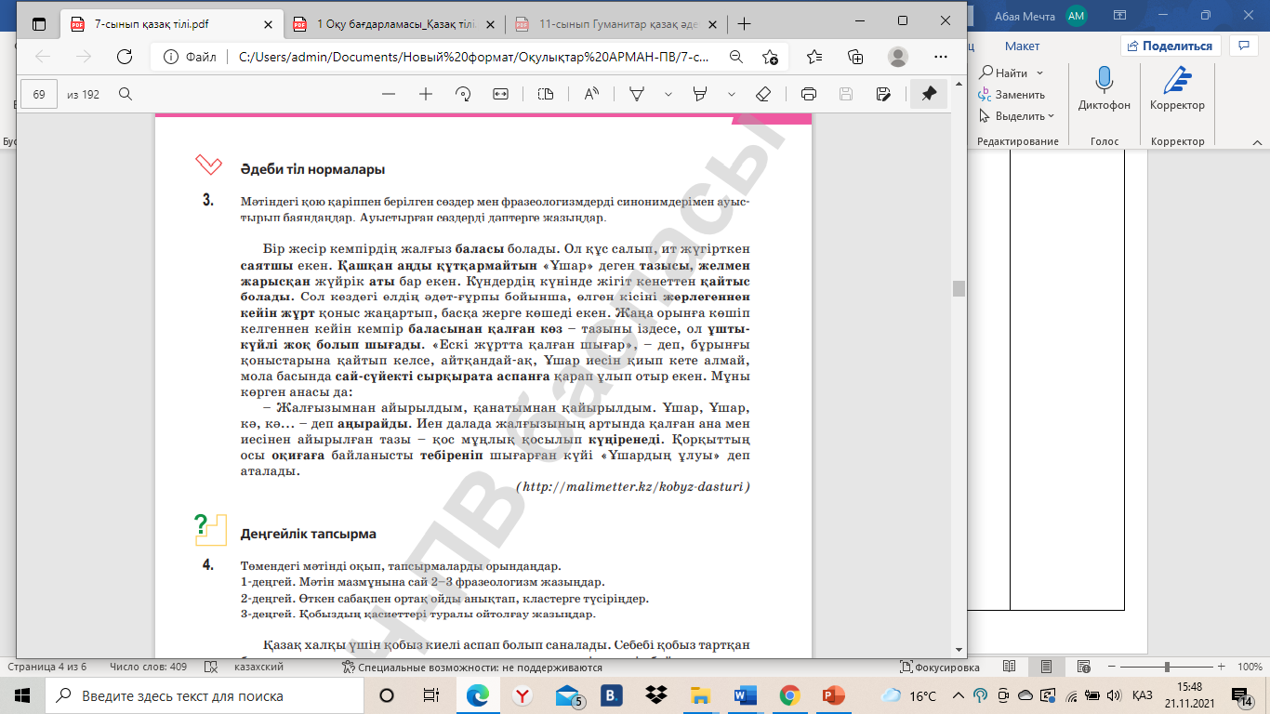1270x714 pixels.
Task: Refresh the PDF page in Edge
Action: pos(124,57)
